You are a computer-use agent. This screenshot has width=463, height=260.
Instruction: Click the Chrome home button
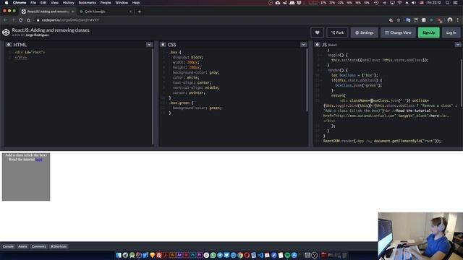28,20
